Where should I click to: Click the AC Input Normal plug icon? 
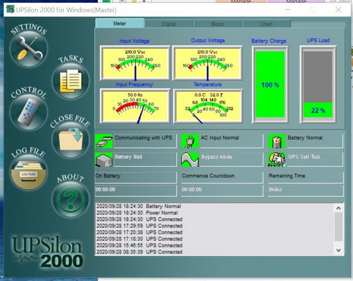(x=190, y=141)
